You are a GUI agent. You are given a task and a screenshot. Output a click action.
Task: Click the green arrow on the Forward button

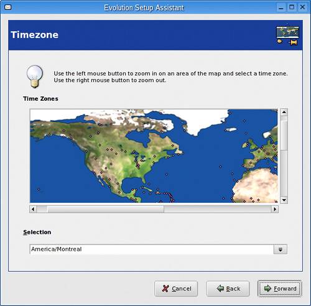pos(267,288)
